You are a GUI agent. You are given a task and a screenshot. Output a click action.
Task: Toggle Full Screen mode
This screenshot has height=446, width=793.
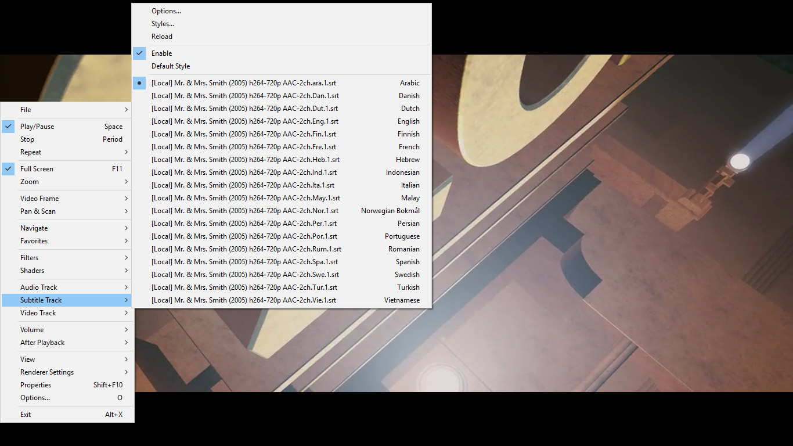coord(67,169)
